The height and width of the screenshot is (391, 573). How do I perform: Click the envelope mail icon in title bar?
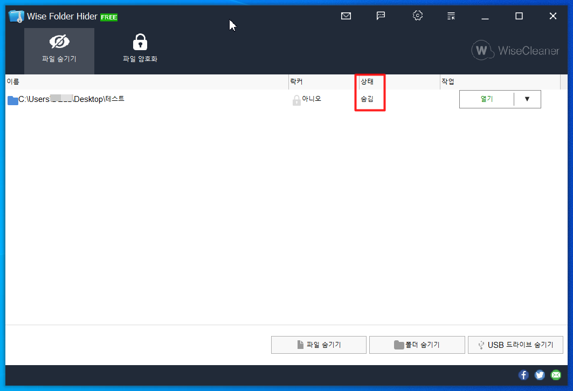346,16
